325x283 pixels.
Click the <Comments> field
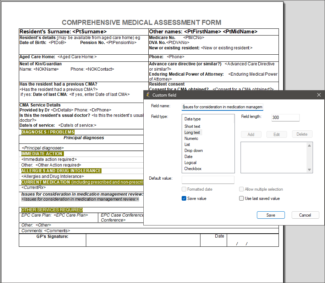(x=57, y=231)
